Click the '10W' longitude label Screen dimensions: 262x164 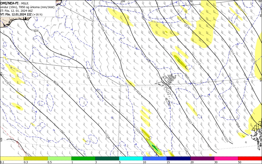click(123, 1)
